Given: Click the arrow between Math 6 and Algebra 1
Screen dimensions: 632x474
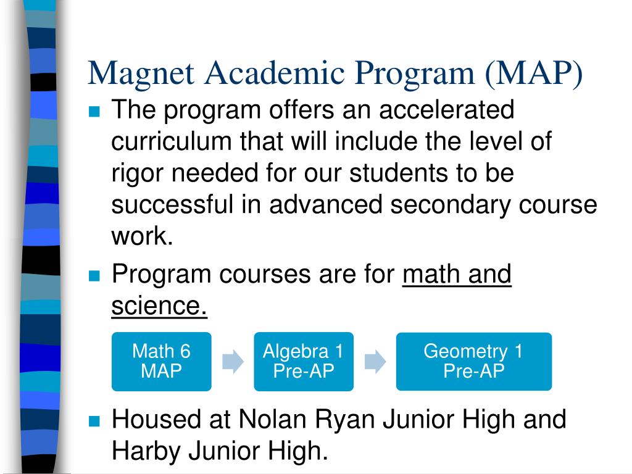Looking at the screenshot, I should 233,362.
